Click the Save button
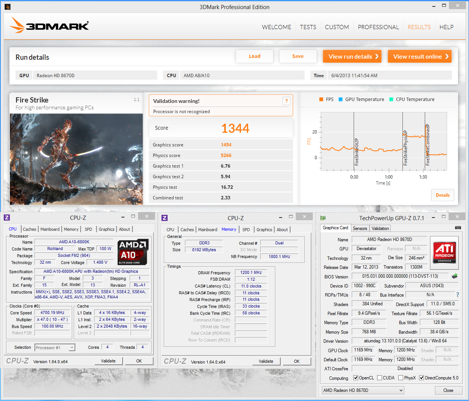The width and height of the screenshot is (469, 401). pos(298,56)
